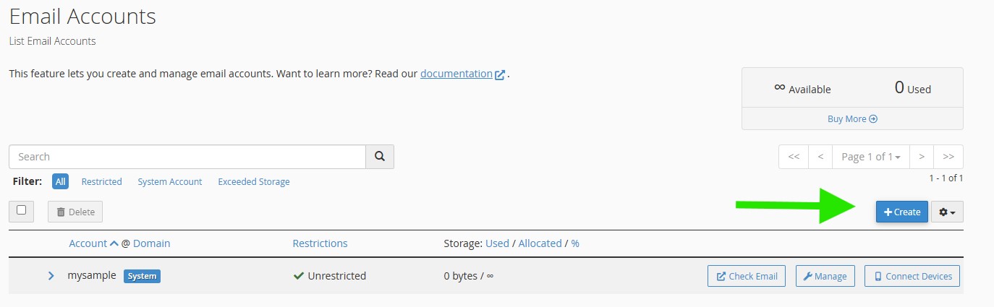This screenshot has width=994, height=307.
Task: Open the documentation link
Action: (456, 74)
